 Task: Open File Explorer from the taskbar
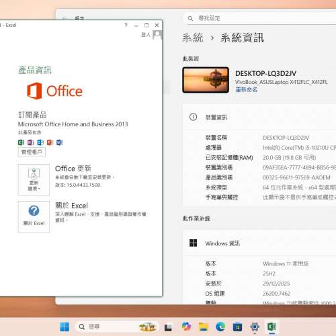click(x=204, y=327)
